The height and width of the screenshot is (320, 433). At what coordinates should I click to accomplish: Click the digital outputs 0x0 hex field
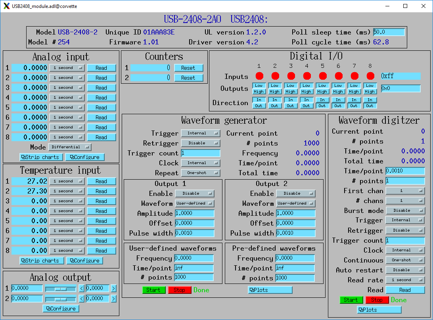[x=401, y=88]
